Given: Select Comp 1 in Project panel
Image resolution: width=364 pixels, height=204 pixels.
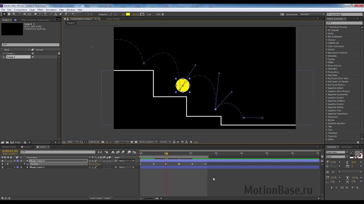Looking at the screenshot, I should pyautogui.click(x=11, y=54).
